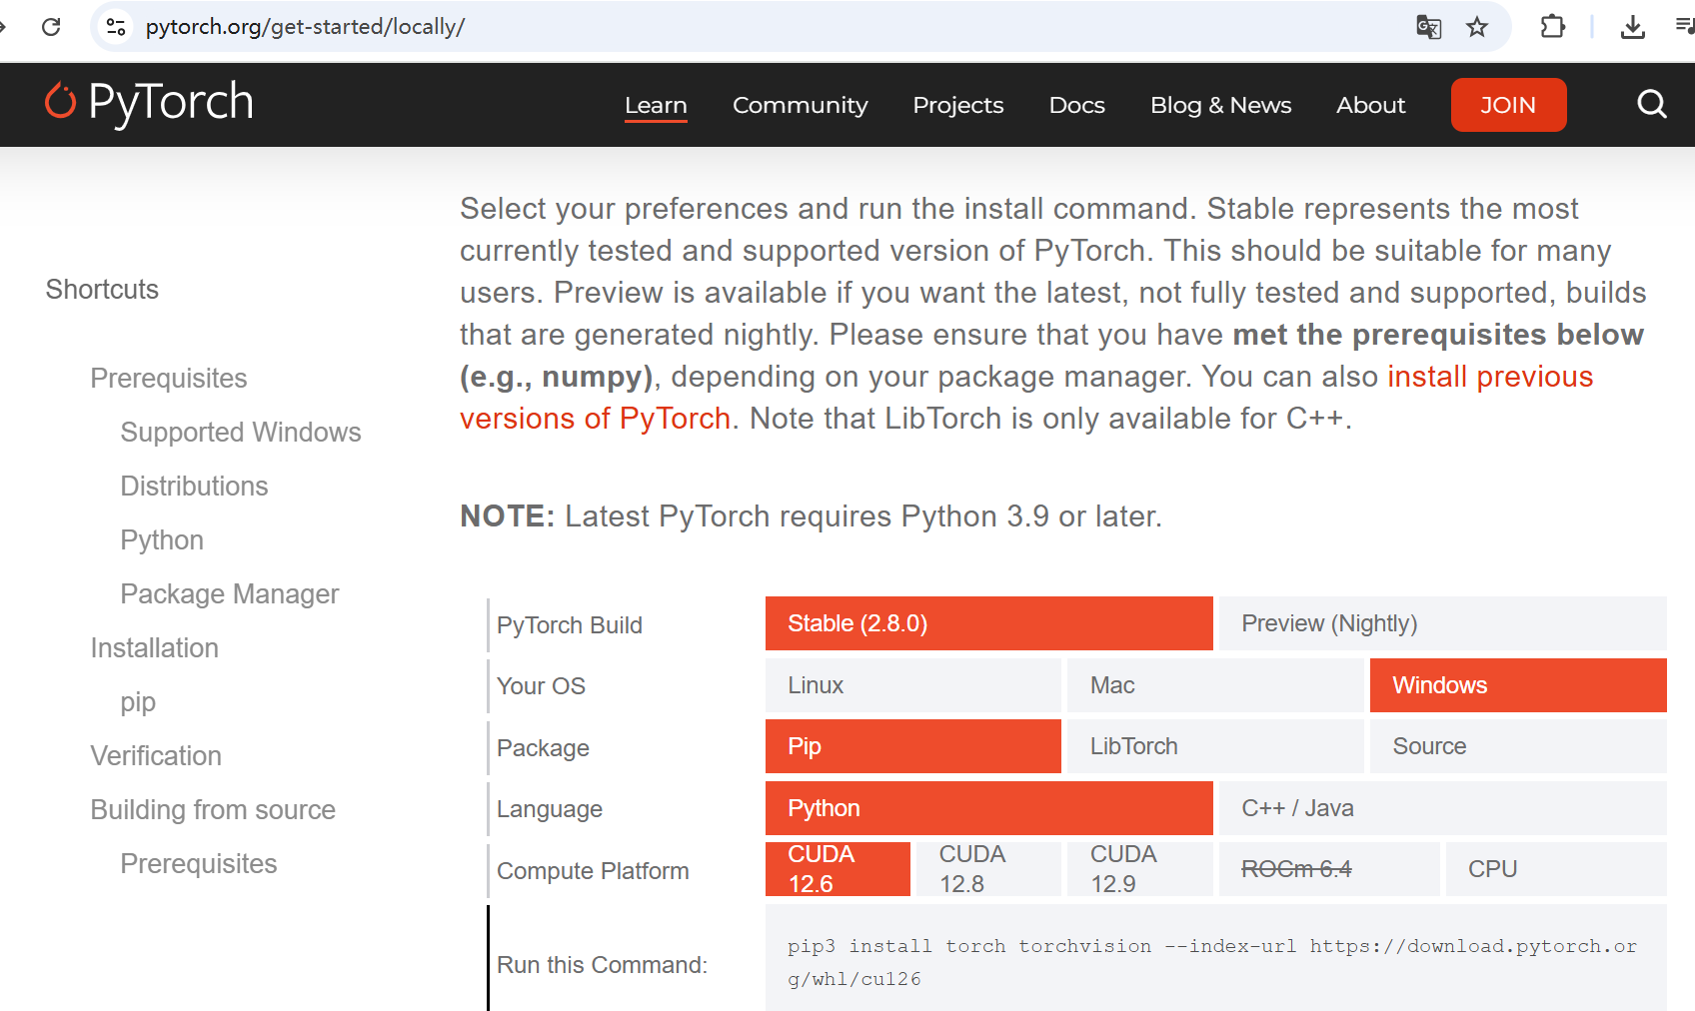1695x1011 pixels.
Task: Go to Python shortcut in sidebar
Action: [162, 540]
